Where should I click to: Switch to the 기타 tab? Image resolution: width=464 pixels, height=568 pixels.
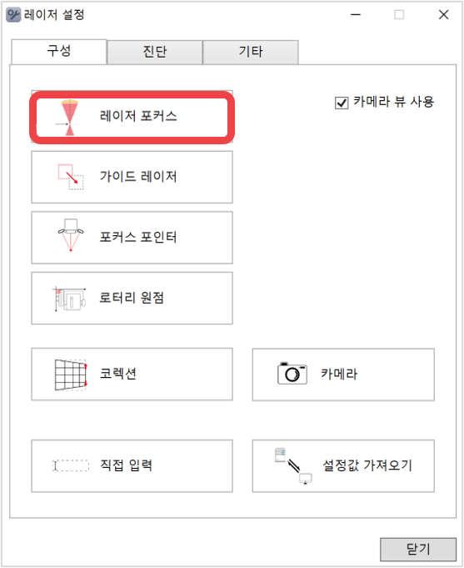tap(251, 52)
